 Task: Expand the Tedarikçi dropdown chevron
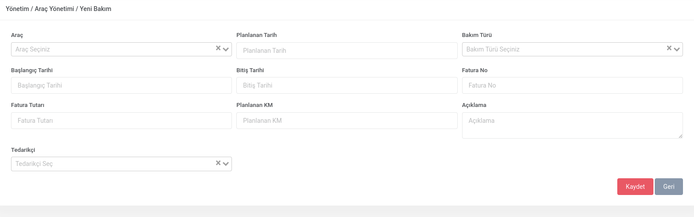coord(226,164)
